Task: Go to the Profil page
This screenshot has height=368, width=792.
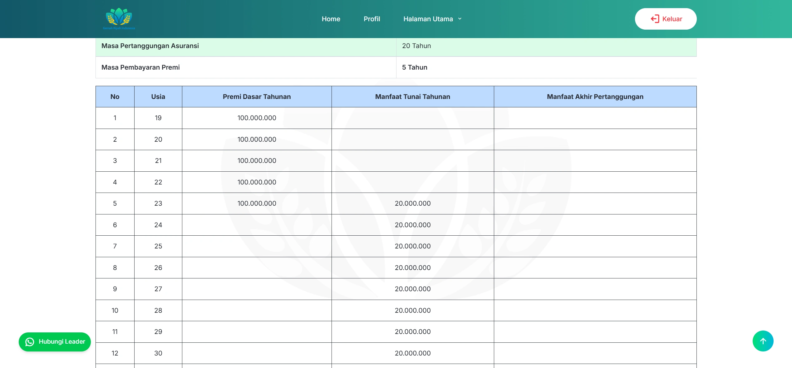Action: pos(371,19)
